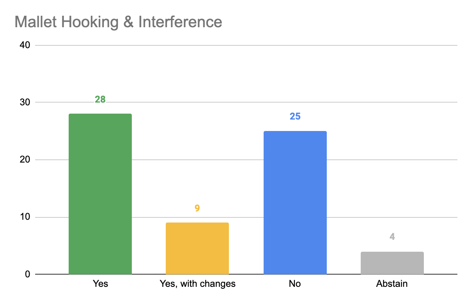Viewport: 472px width, 303px height.
Task: Select the green Yes bar
Action: (x=100, y=194)
